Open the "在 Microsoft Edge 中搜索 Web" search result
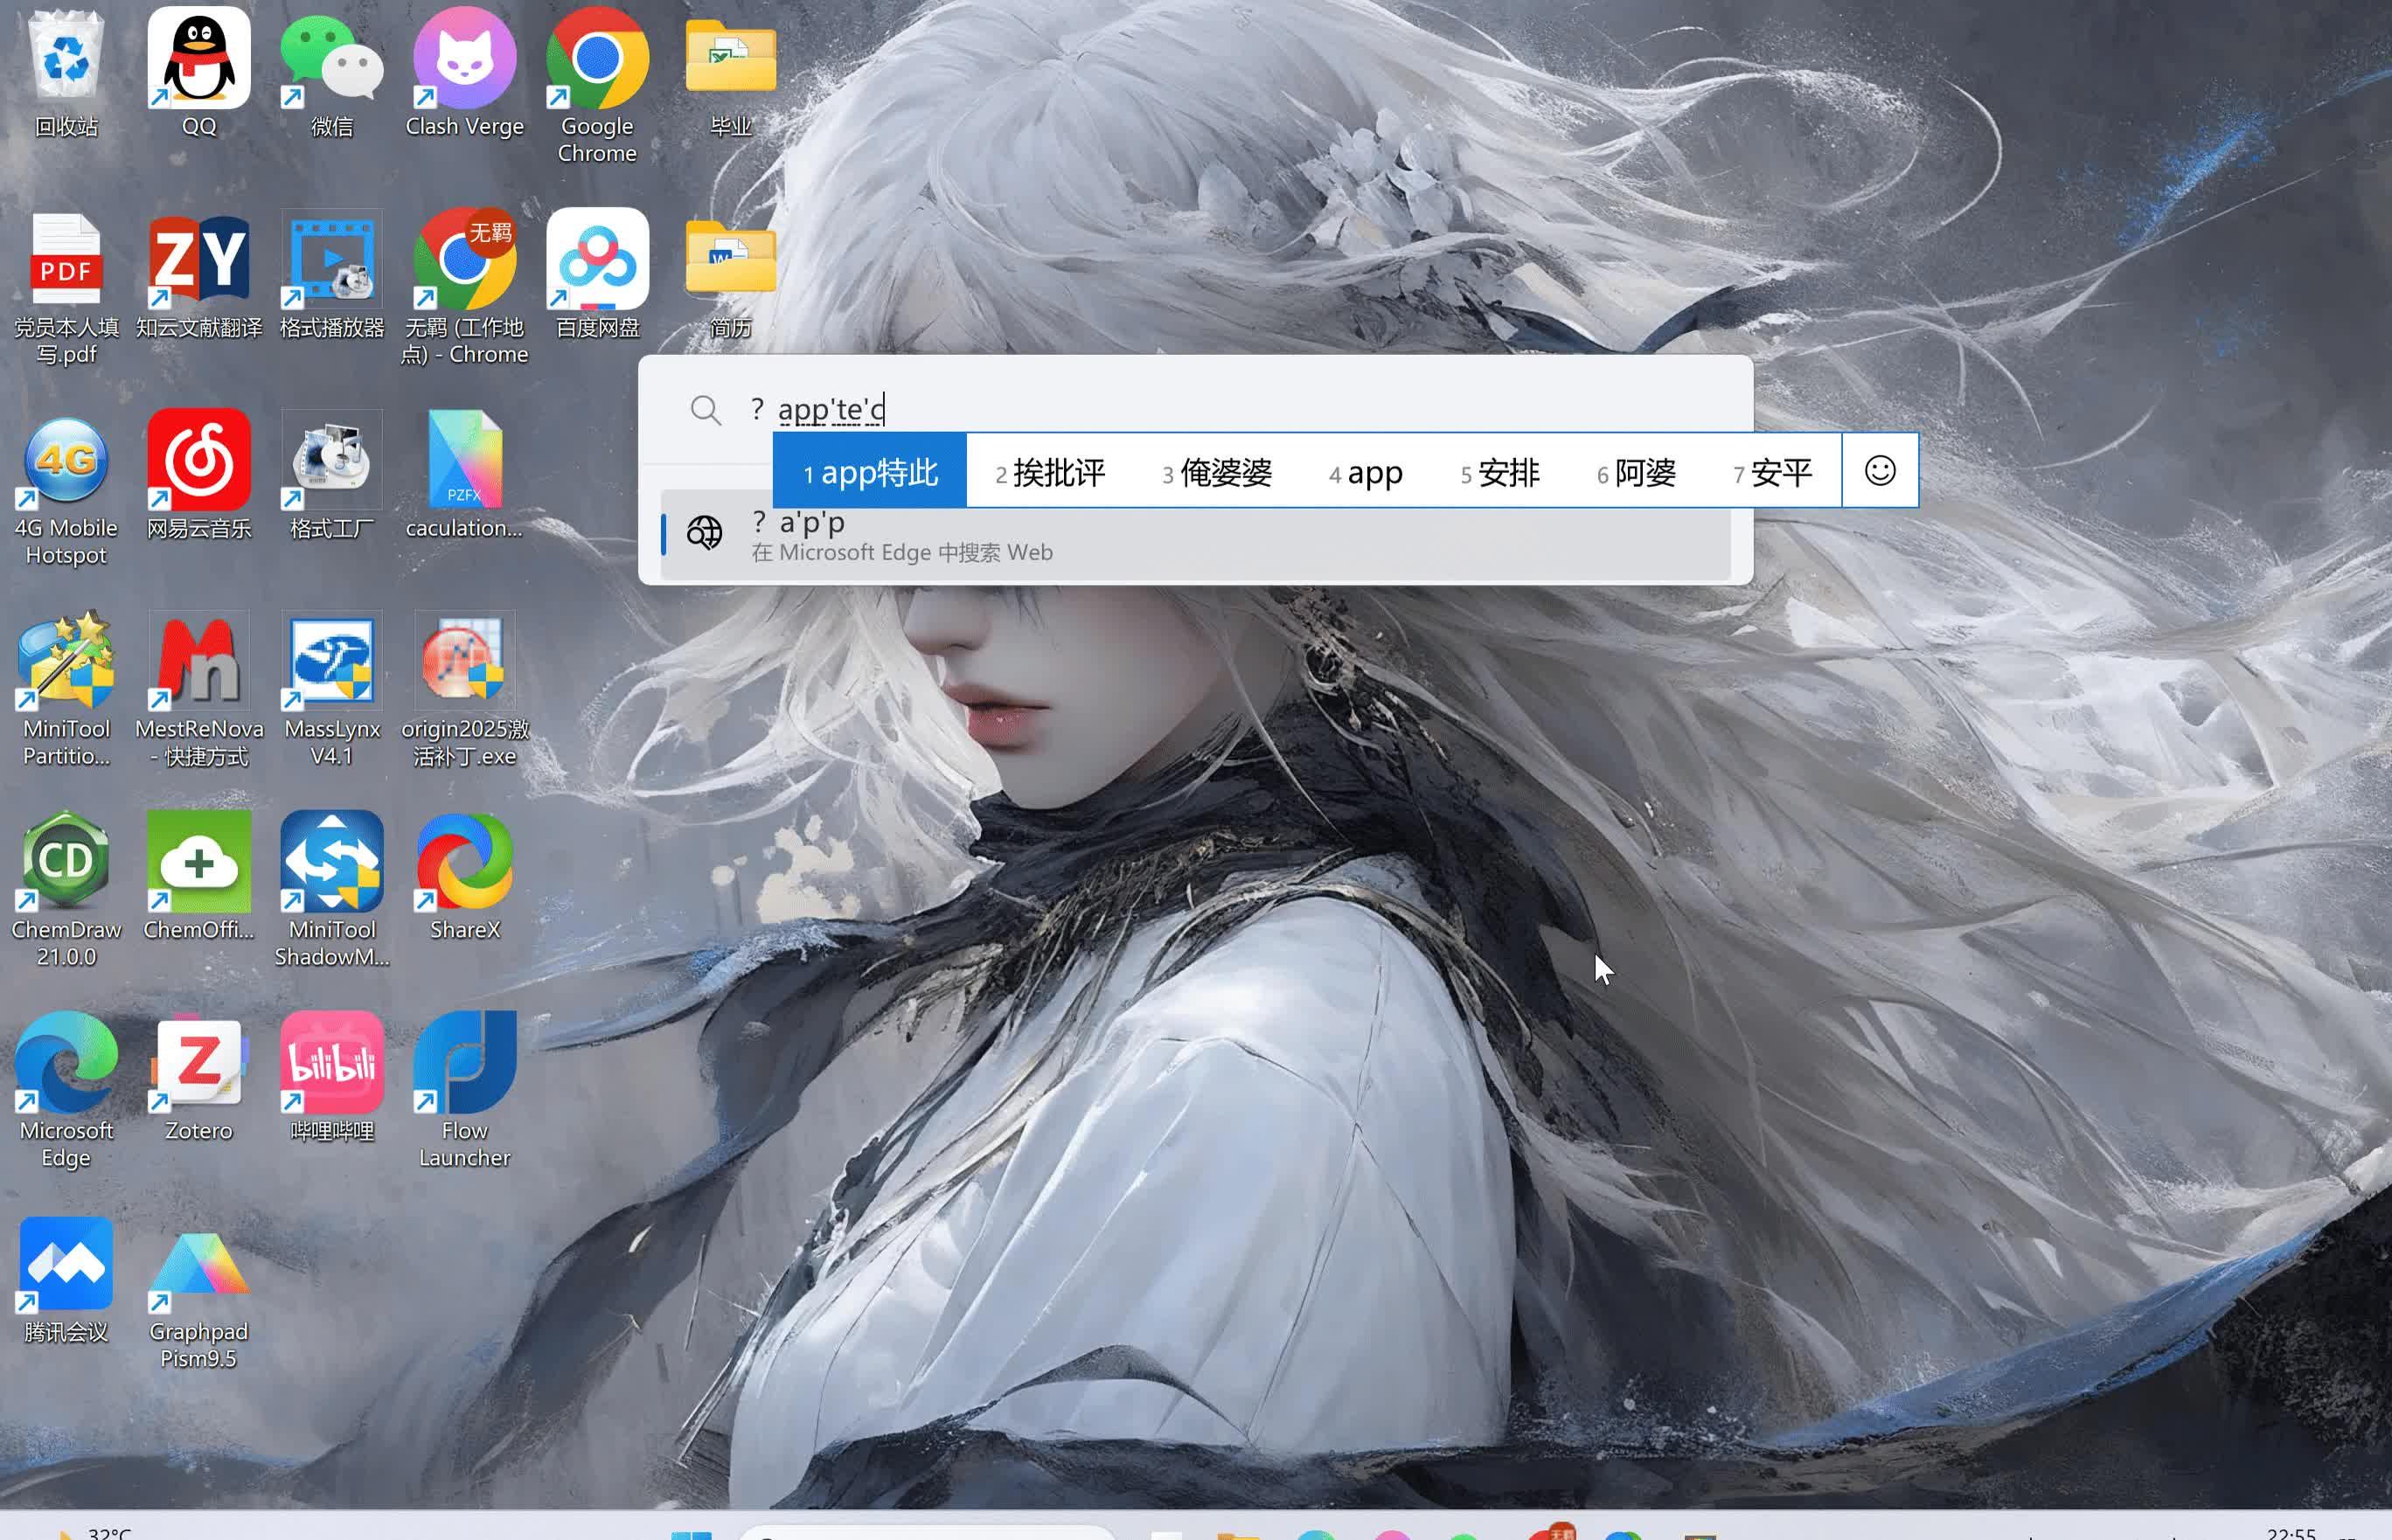Screen dimensions: 2392x1540 (1196, 536)
